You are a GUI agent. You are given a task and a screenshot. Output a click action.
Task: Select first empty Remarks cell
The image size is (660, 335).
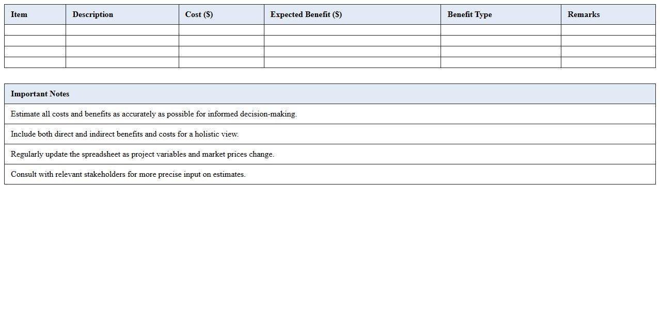point(608,30)
